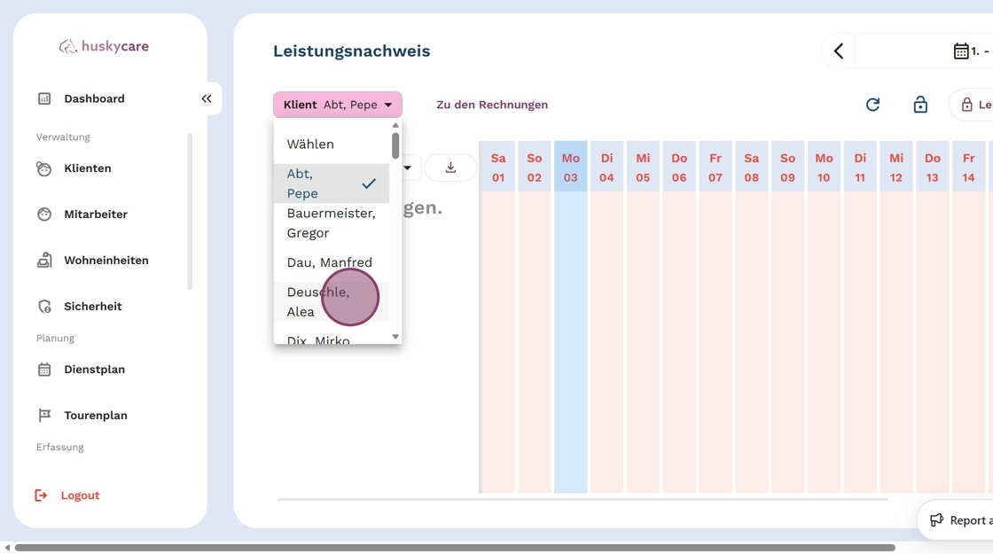Select the Sa 08 day column header
The width and height of the screenshot is (993, 554).
coord(751,168)
